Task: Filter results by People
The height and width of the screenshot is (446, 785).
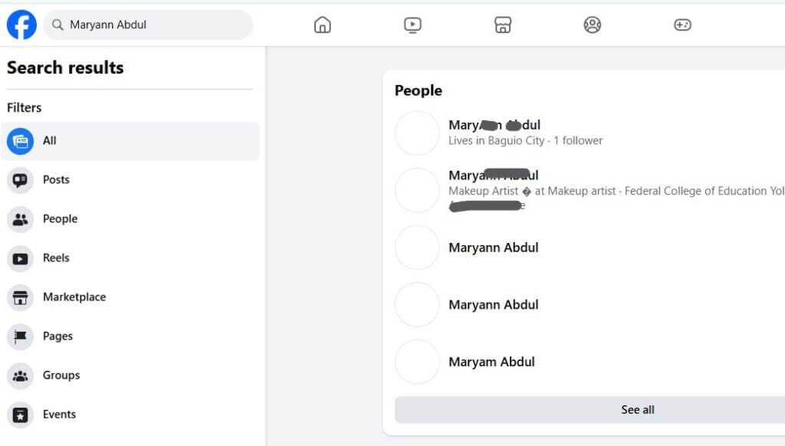Action: [x=60, y=219]
